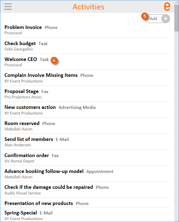Click the orange e logo icon
The image size is (179, 222).
click(x=167, y=6)
